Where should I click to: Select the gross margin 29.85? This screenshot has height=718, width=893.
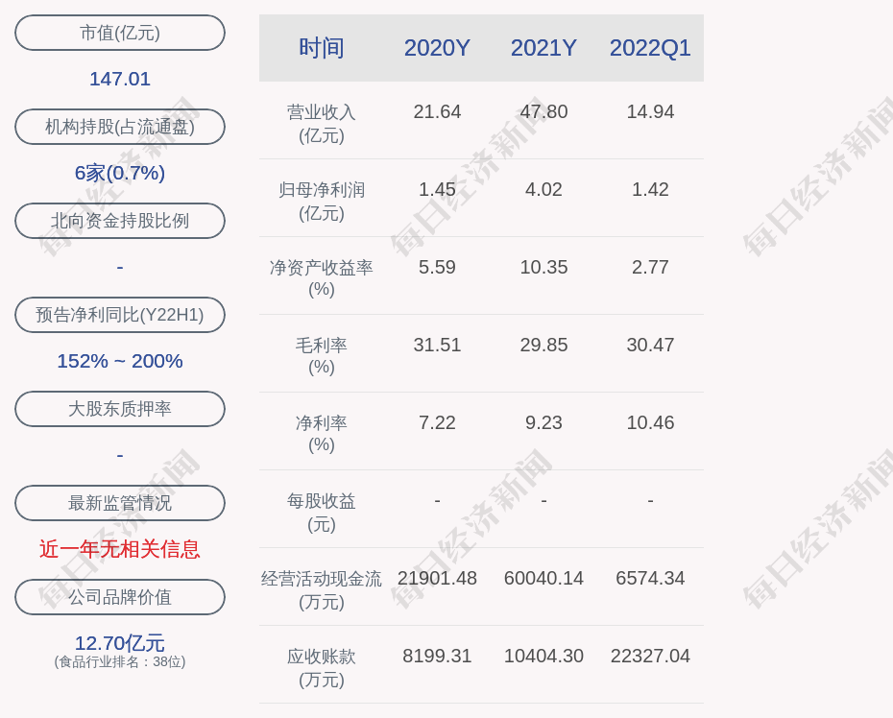click(x=543, y=345)
